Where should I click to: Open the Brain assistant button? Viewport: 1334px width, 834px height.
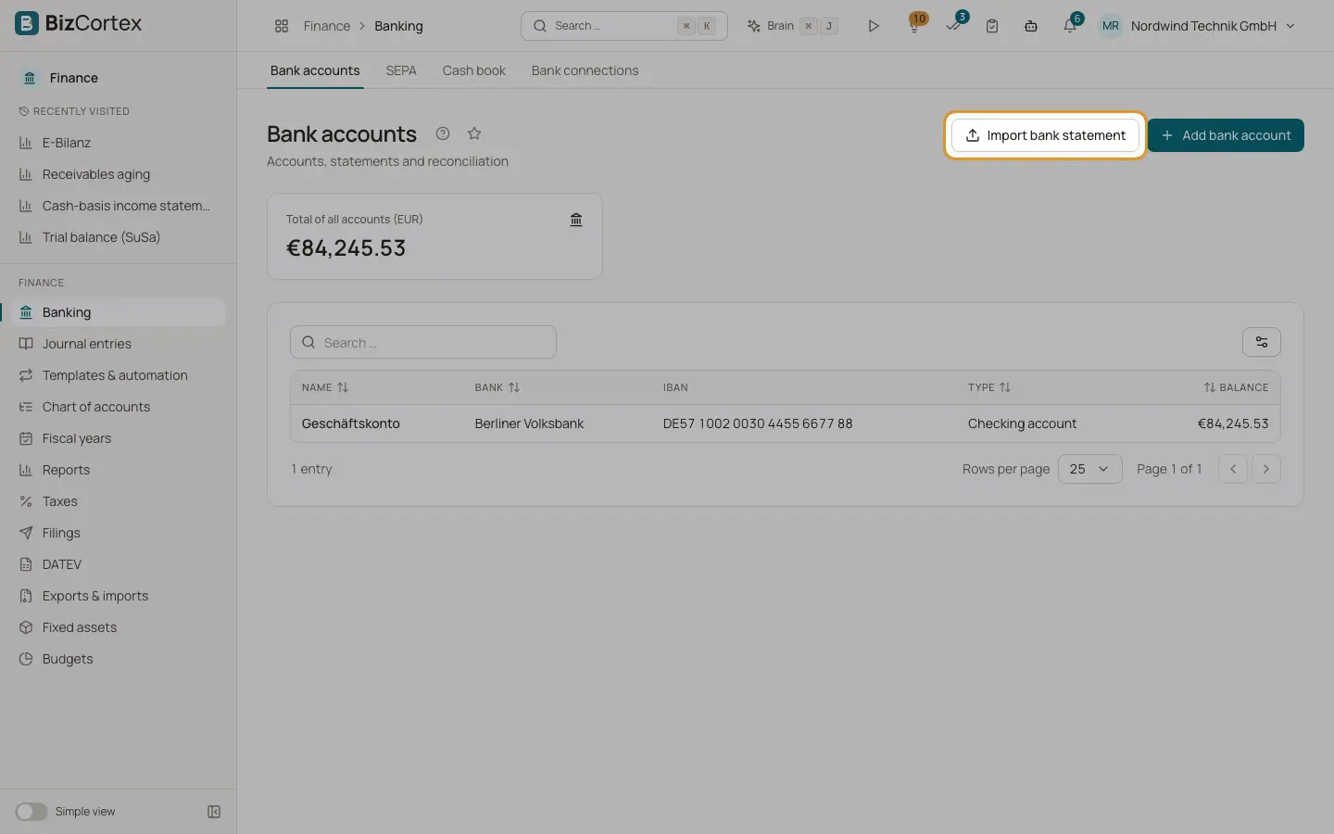point(792,26)
